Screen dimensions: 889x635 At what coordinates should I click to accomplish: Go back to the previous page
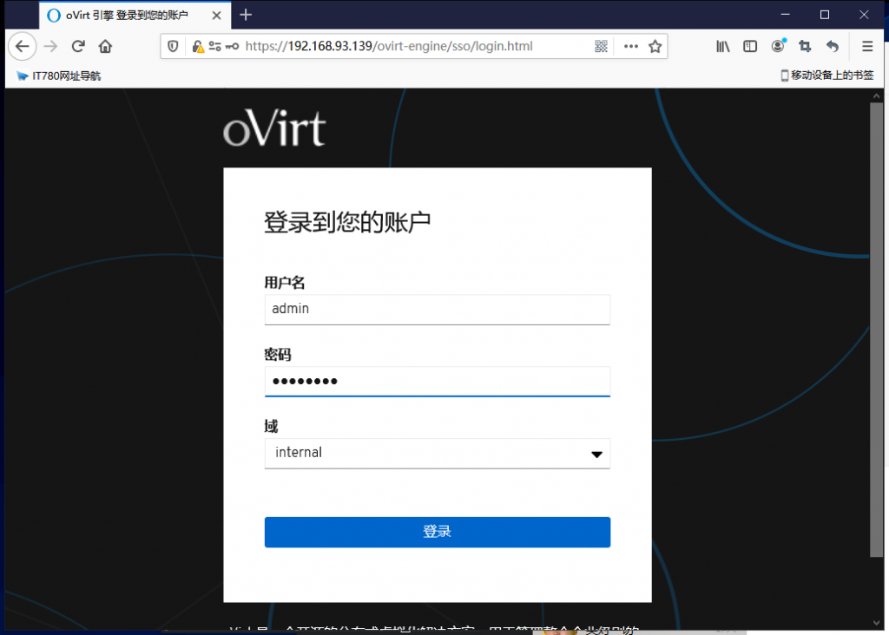23,46
